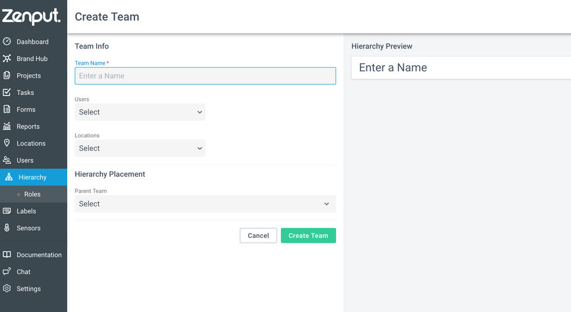Open Settings from the sidebar
The width and height of the screenshot is (571, 312).
(x=29, y=289)
